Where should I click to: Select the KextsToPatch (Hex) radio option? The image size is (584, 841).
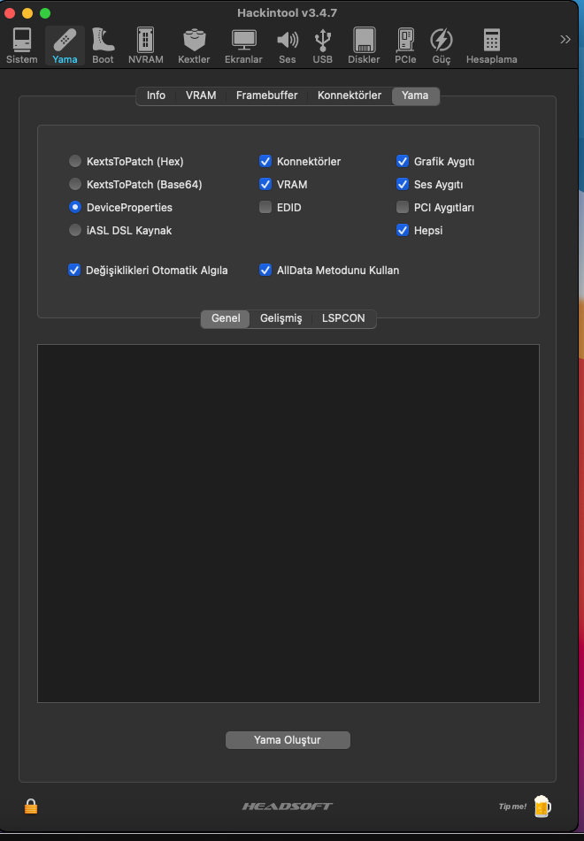(x=75, y=162)
